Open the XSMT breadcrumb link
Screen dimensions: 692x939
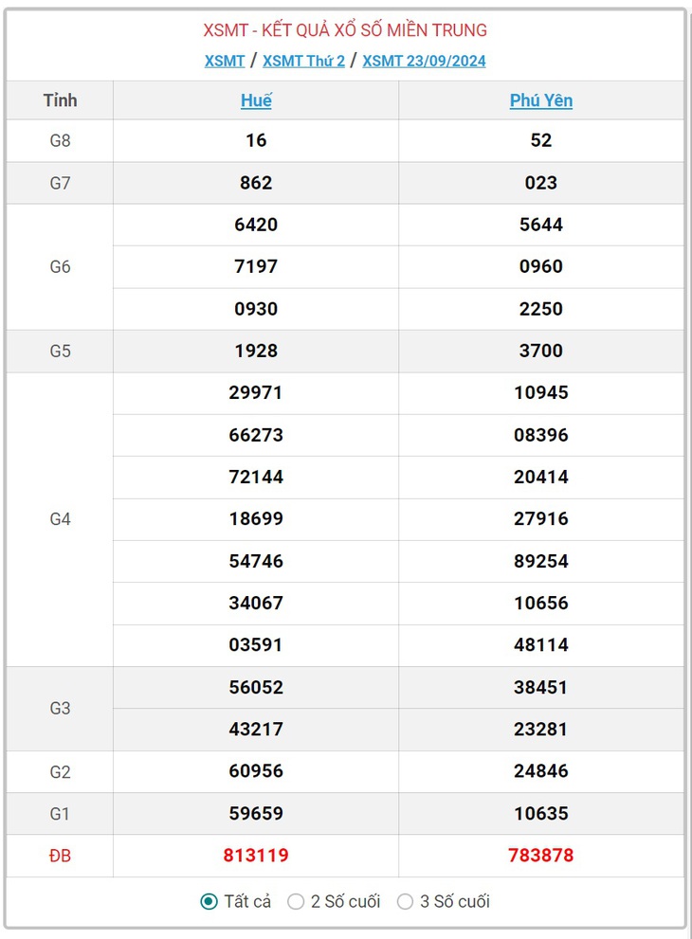click(225, 61)
